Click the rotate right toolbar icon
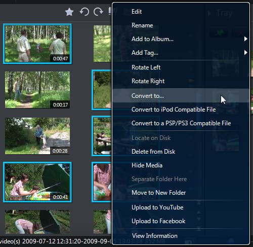 pos(98,12)
